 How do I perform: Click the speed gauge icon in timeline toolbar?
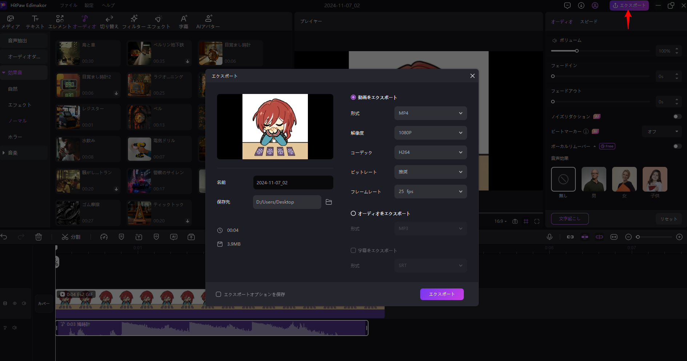click(x=104, y=237)
